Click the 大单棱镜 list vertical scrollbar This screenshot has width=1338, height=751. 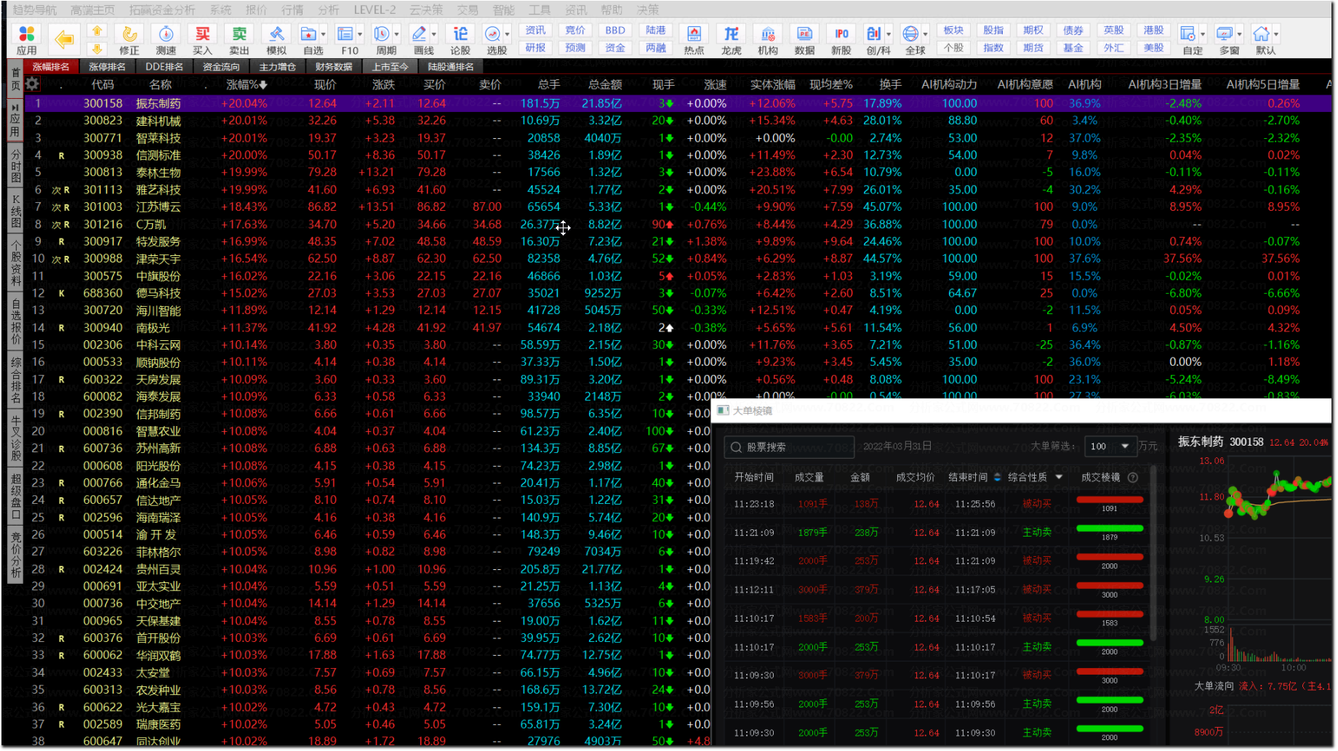click(x=1154, y=553)
